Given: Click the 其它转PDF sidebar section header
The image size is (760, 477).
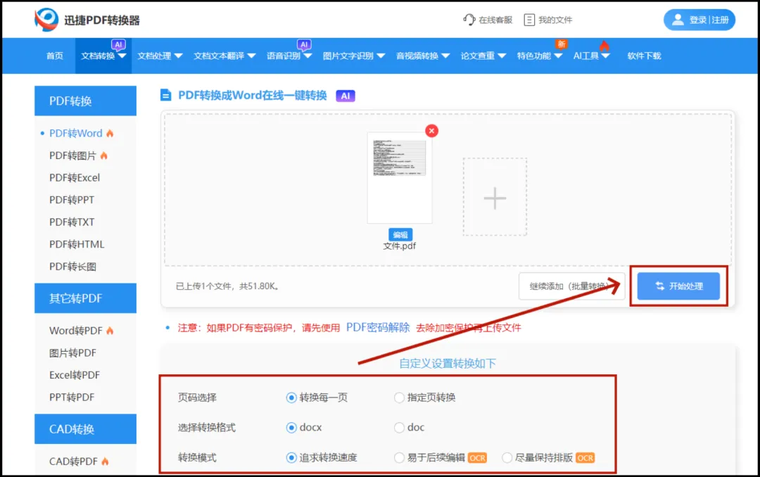Looking at the screenshot, I should (85, 298).
